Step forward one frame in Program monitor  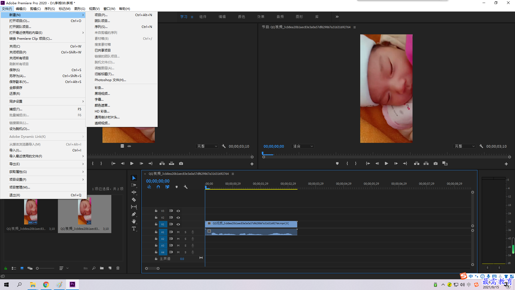click(396, 164)
